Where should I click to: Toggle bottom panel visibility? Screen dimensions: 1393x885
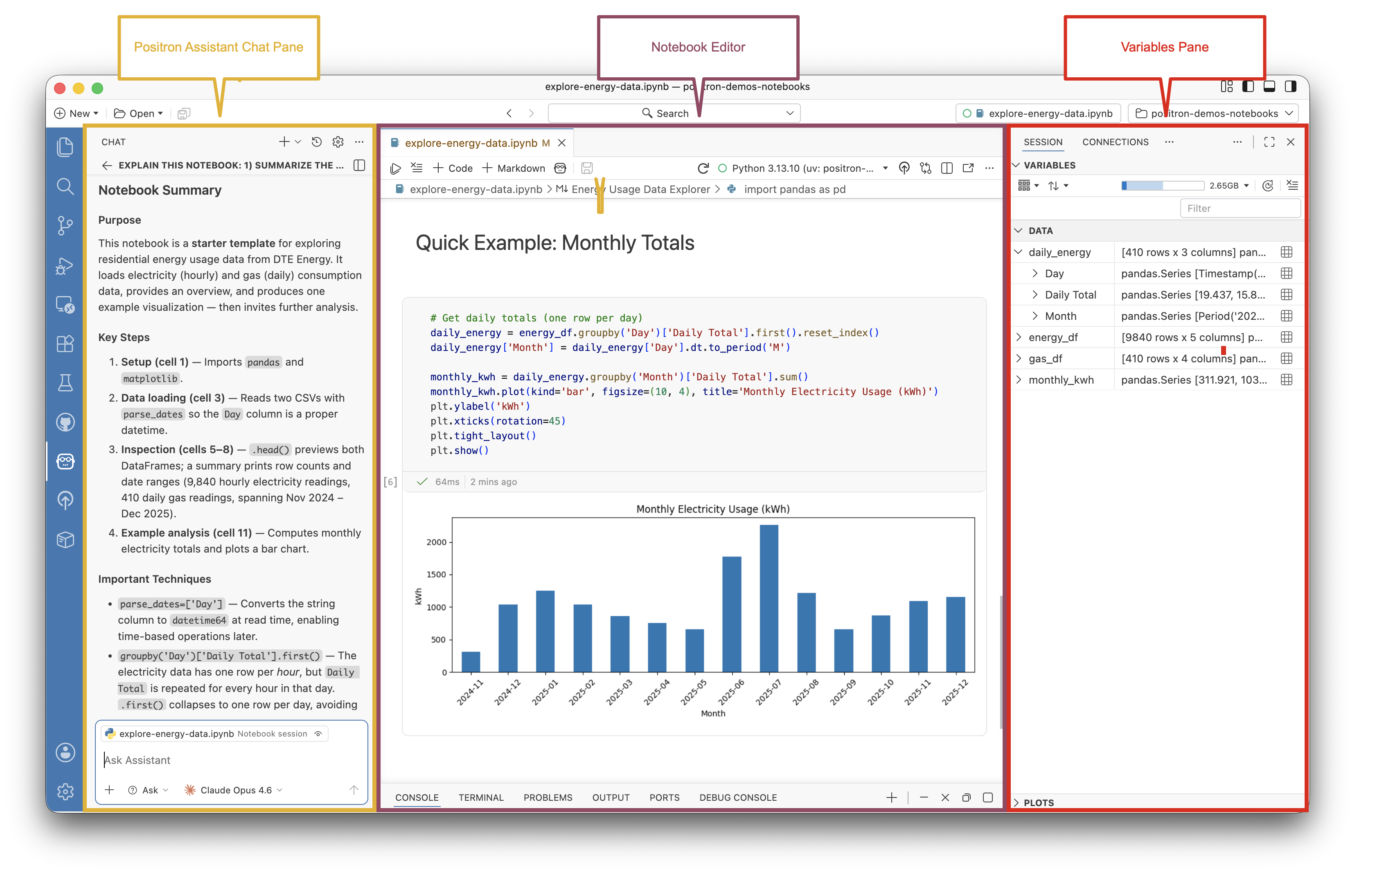coord(1269,87)
